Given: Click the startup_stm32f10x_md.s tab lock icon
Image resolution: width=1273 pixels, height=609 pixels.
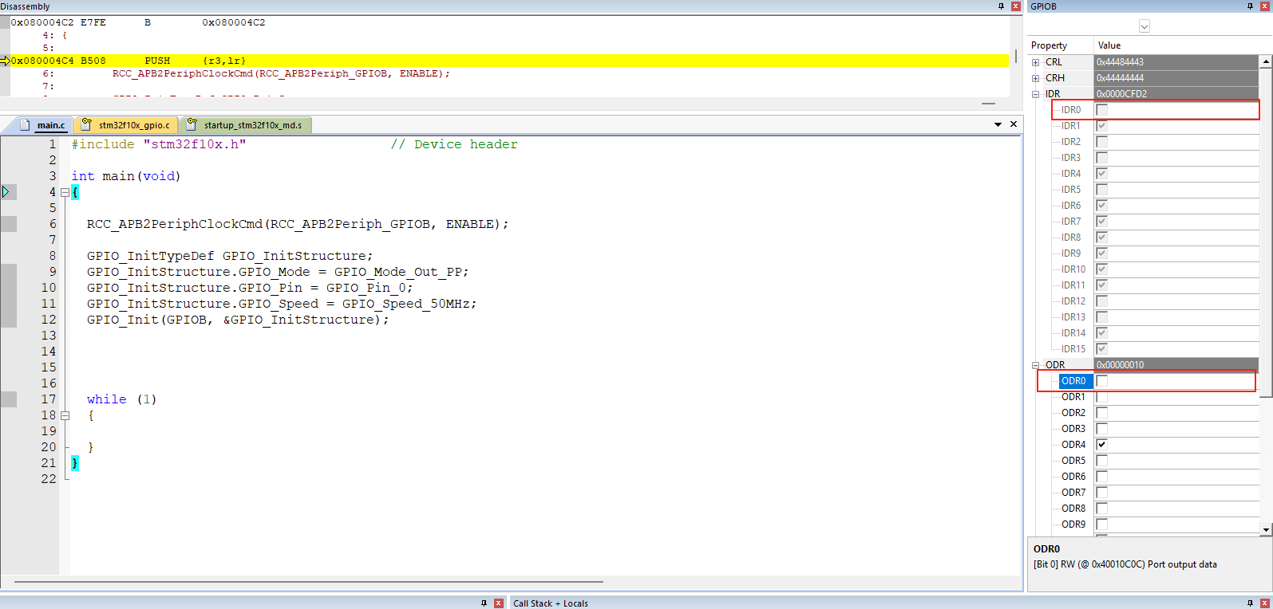Looking at the screenshot, I should tap(192, 124).
